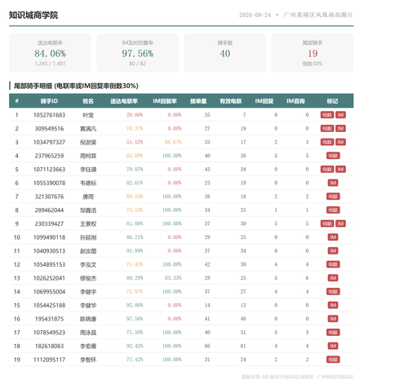Click the 电联 tag in row 19

(333, 360)
